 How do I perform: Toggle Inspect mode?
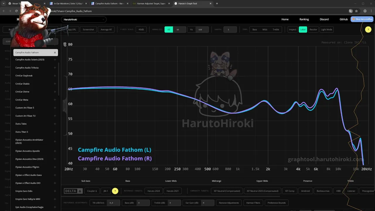[x=293, y=30]
